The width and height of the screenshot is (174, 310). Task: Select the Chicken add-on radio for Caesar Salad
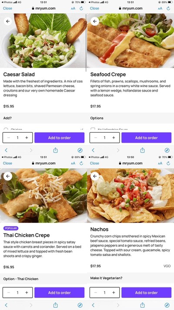[x=6, y=129]
